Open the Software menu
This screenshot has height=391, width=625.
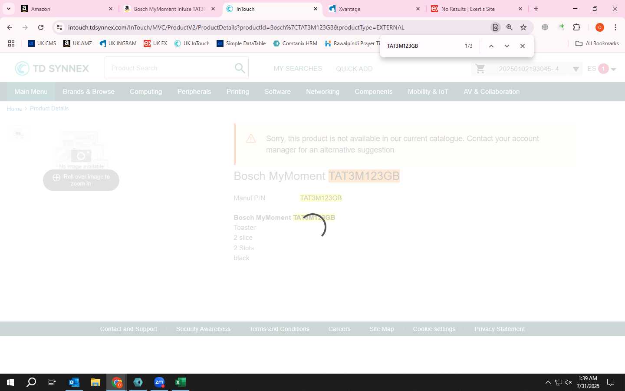277,92
